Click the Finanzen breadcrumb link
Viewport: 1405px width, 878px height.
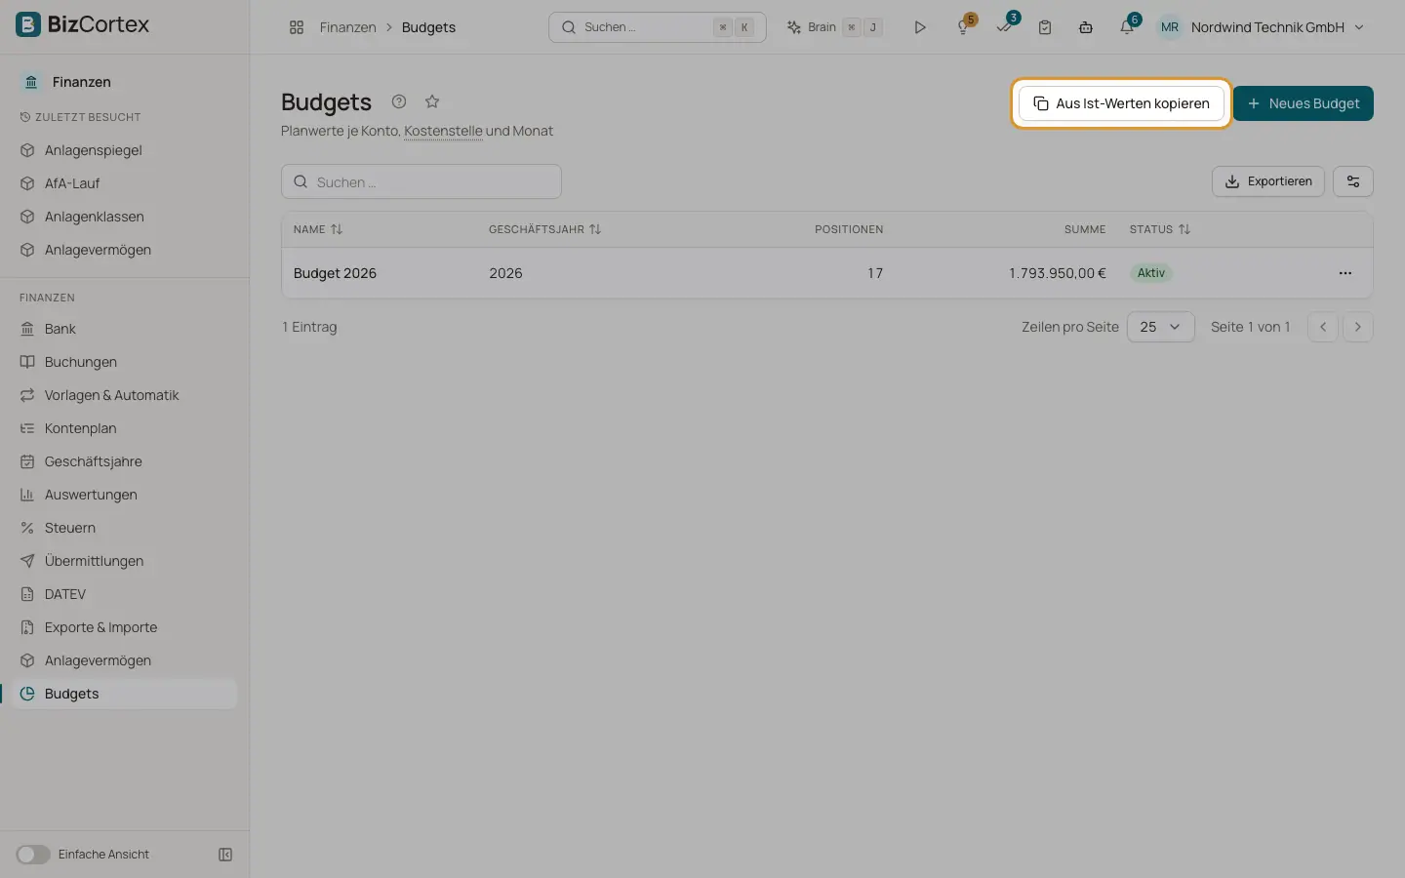(347, 27)
